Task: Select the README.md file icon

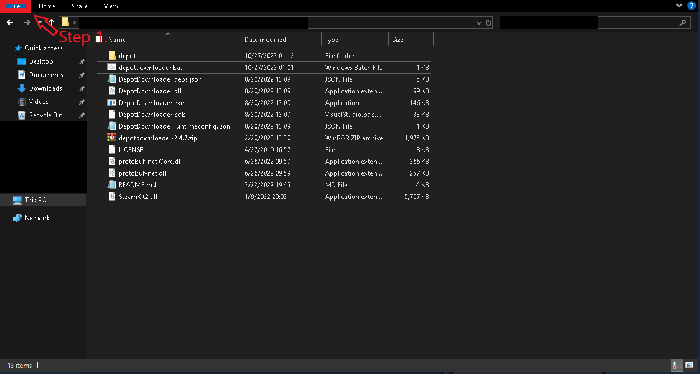Action: tap(112, 185)
